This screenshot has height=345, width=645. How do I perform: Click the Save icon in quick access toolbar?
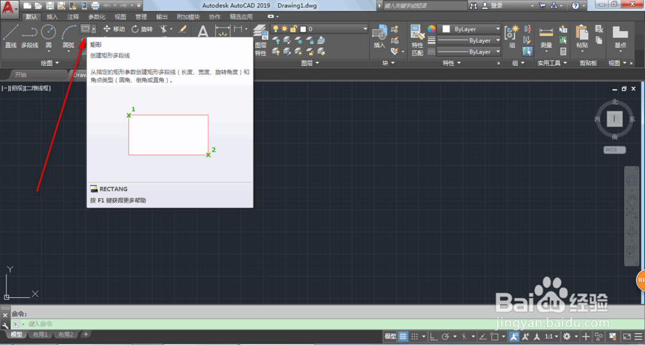click(x=50, y=5)
